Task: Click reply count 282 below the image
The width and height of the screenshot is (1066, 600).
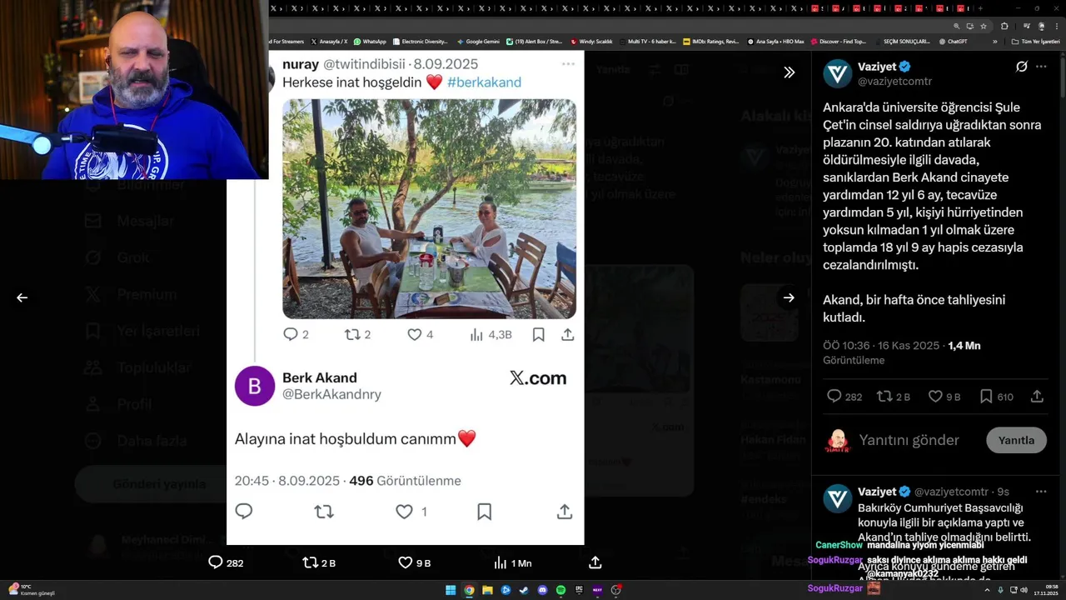Action: (226, 563)
